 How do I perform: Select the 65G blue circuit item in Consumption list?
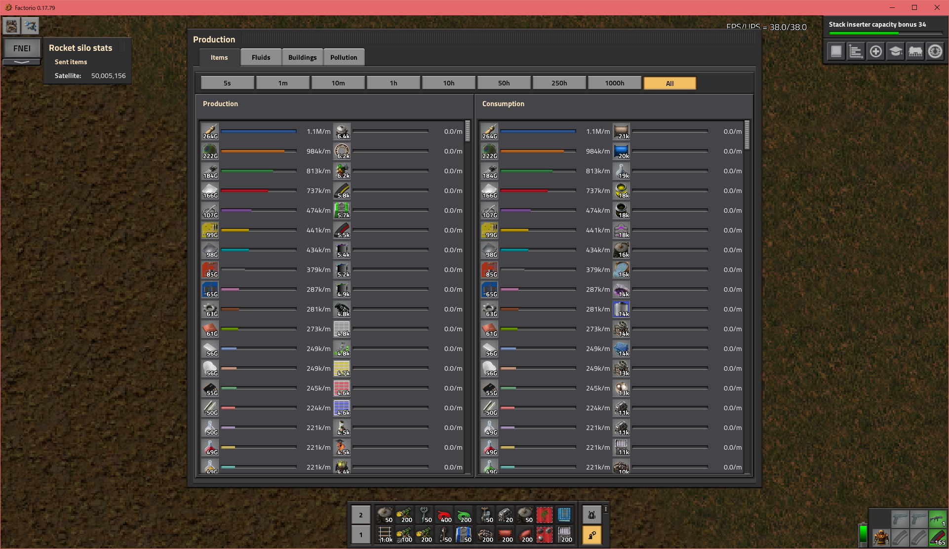[489, 289]
